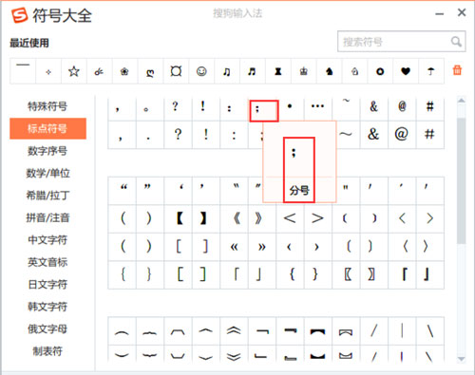The image size is (475, 375).
Task: Click the scrollbar up arrow
Action: [462, 101]
